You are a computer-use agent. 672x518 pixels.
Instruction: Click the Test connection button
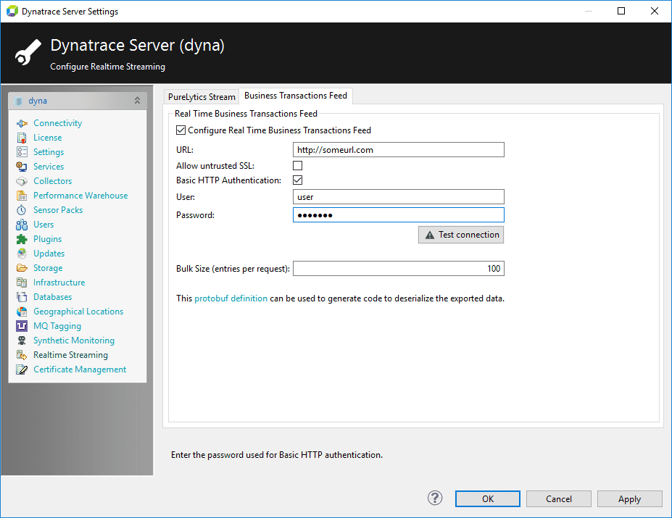pos(461,235)
